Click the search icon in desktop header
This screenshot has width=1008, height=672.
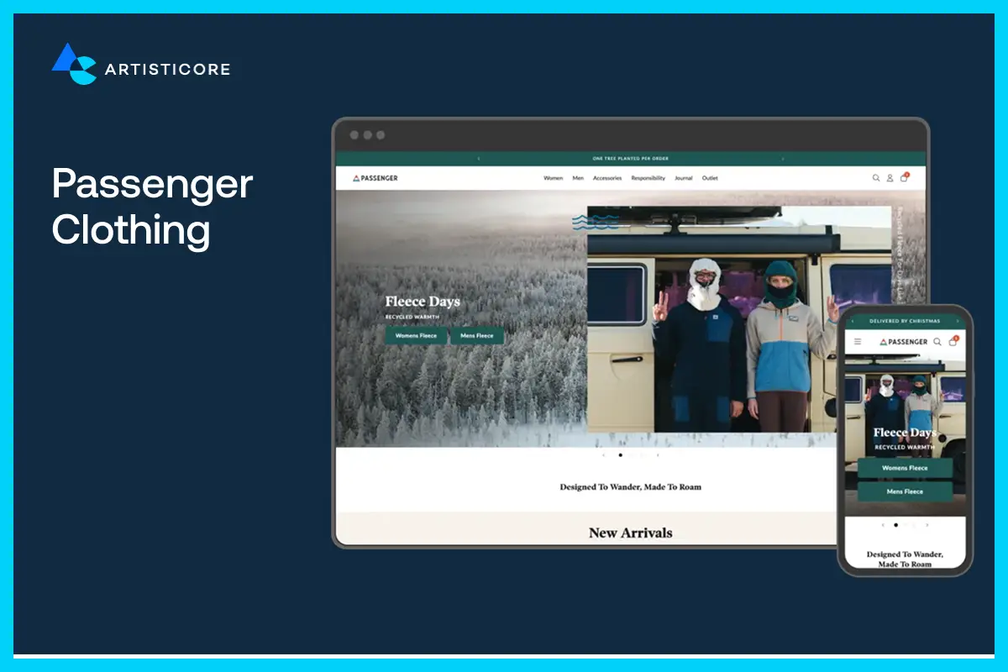pyautogui.click(x=875, y=178)
